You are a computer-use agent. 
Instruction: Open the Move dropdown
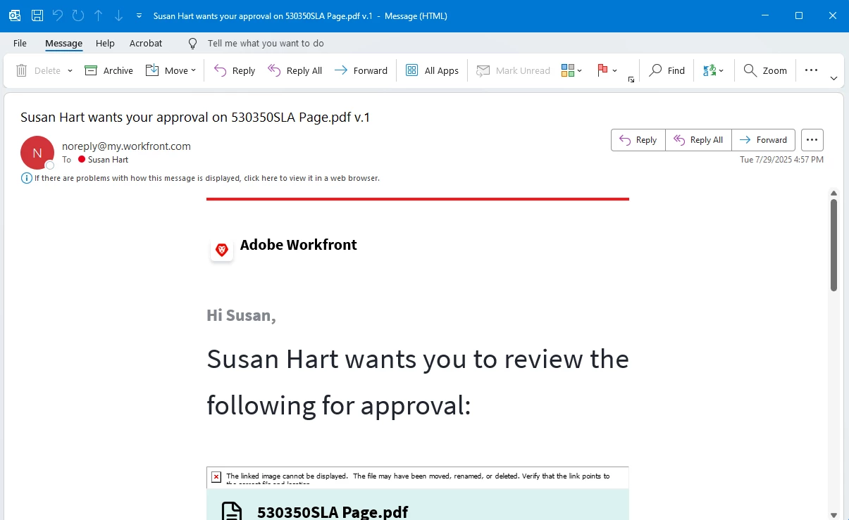point(171,70)
